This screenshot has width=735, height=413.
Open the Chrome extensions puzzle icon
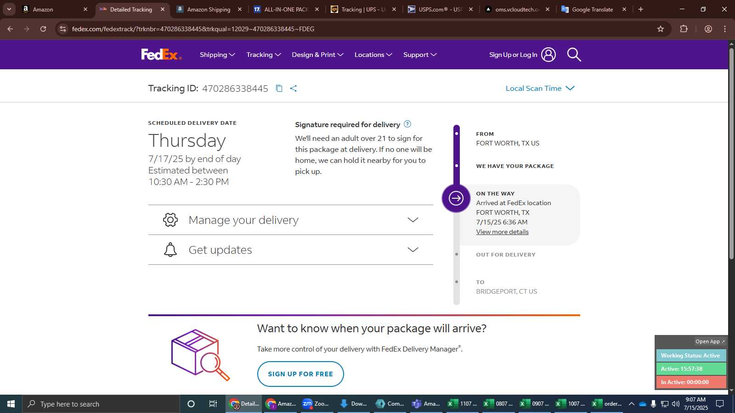[x=684, y=29]
